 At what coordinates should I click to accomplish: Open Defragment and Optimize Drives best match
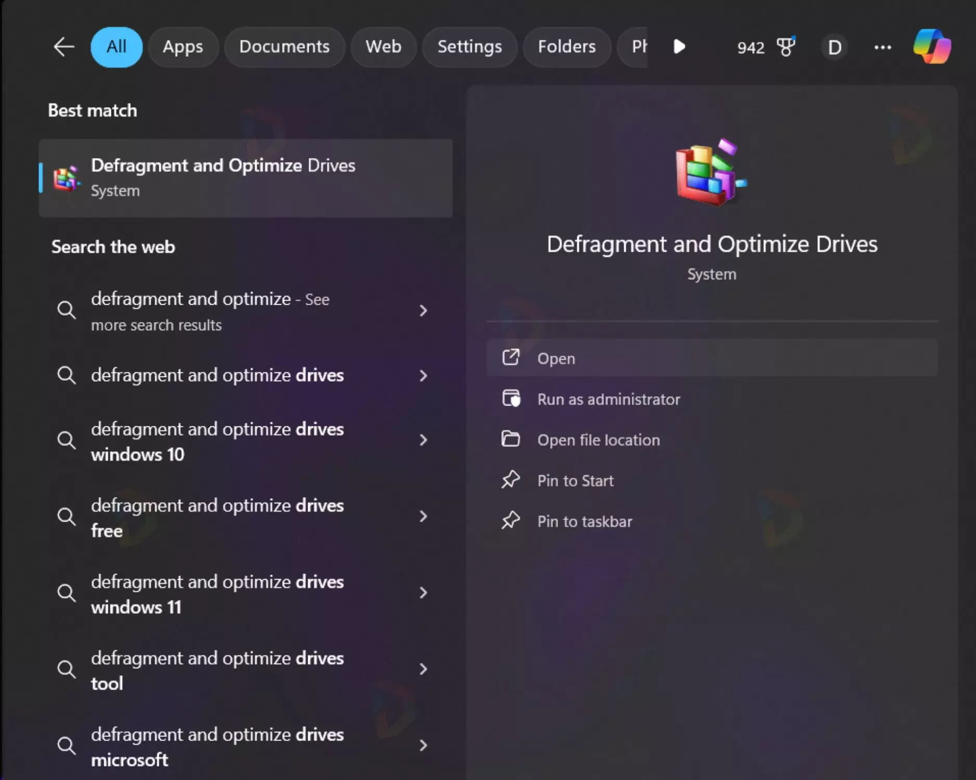tap(246, 178)
